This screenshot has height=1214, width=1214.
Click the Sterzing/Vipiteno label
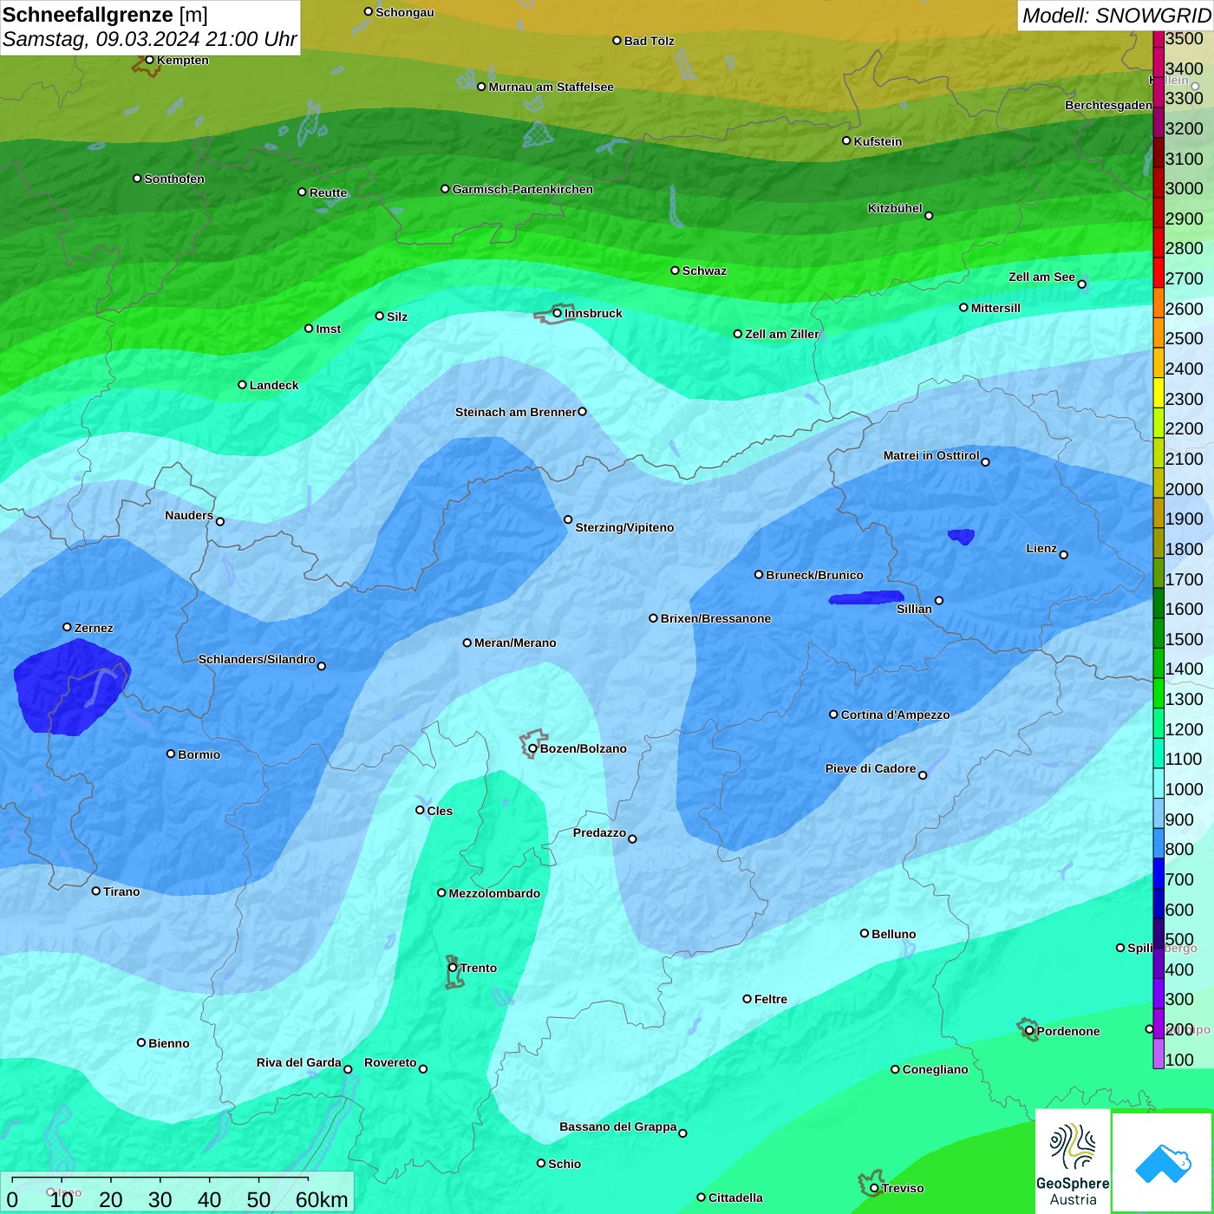(x=624, y=527)
